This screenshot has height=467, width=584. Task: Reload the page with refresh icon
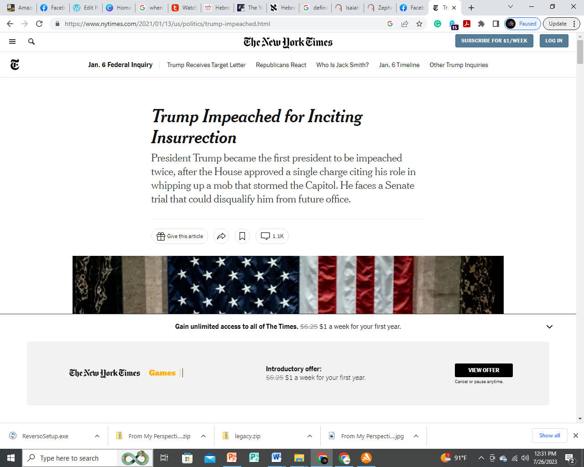(40, 24)
